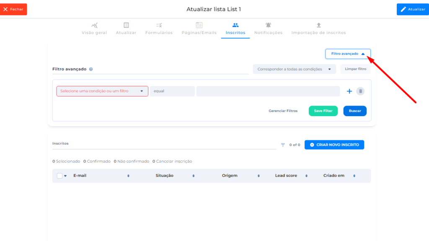Sort table by E-mail column arrows

(128, 176)
